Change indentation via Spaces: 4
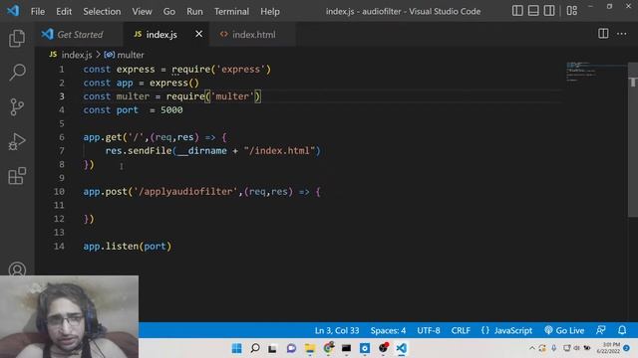The image size is (638, 358). [388, 330]
